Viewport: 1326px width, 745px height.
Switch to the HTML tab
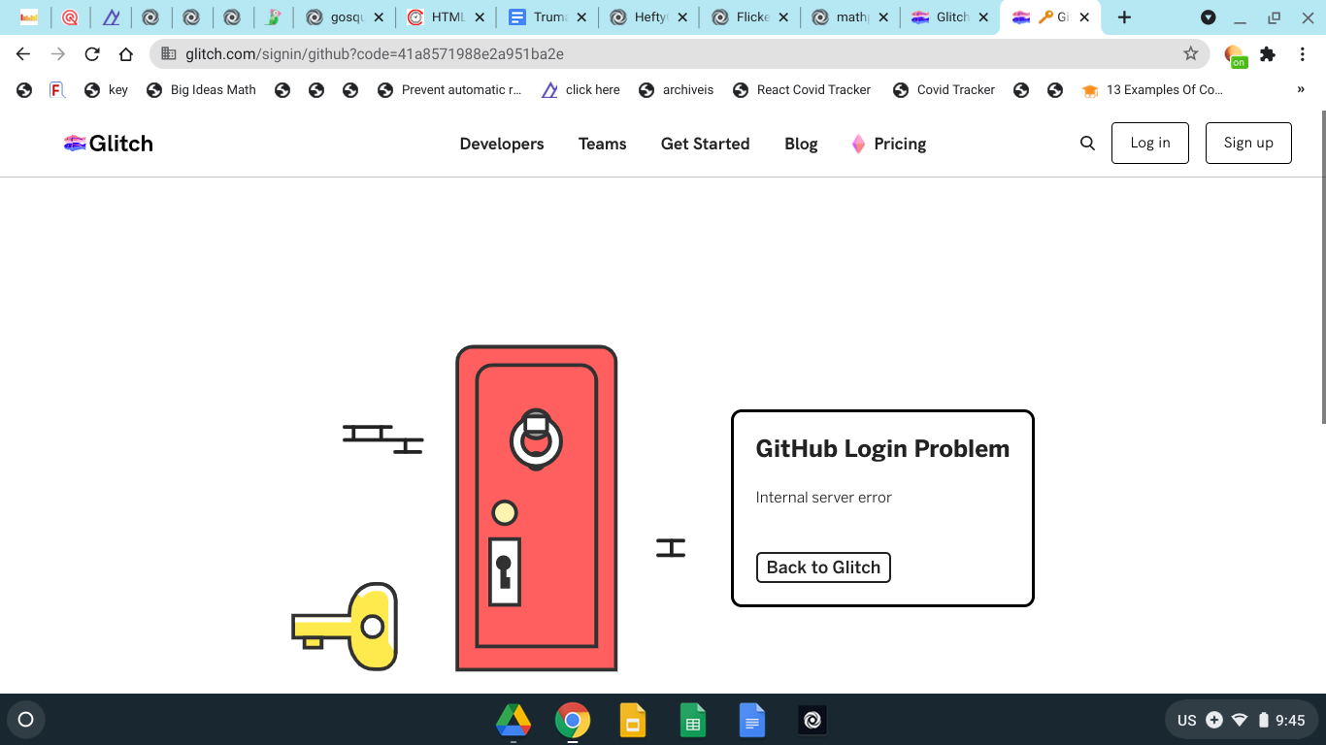click(x=444, y=17)
